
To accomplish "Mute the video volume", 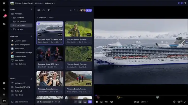I will (x=112, y=102).
